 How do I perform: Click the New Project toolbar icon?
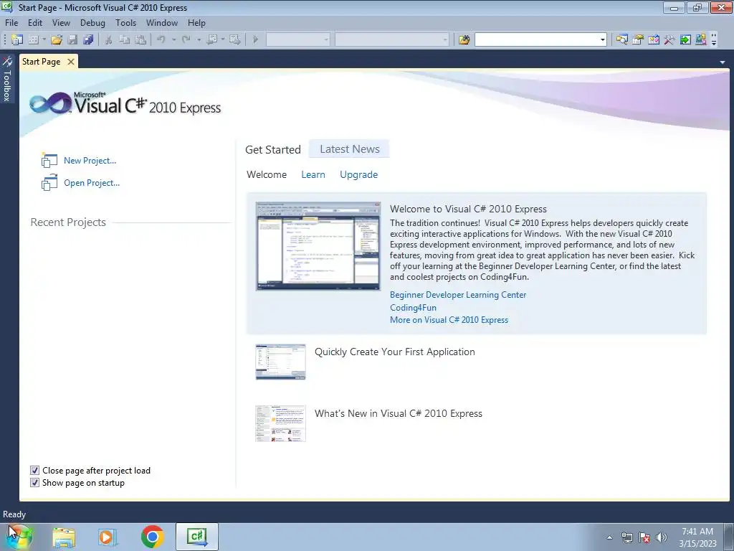[x=17, y=40]
